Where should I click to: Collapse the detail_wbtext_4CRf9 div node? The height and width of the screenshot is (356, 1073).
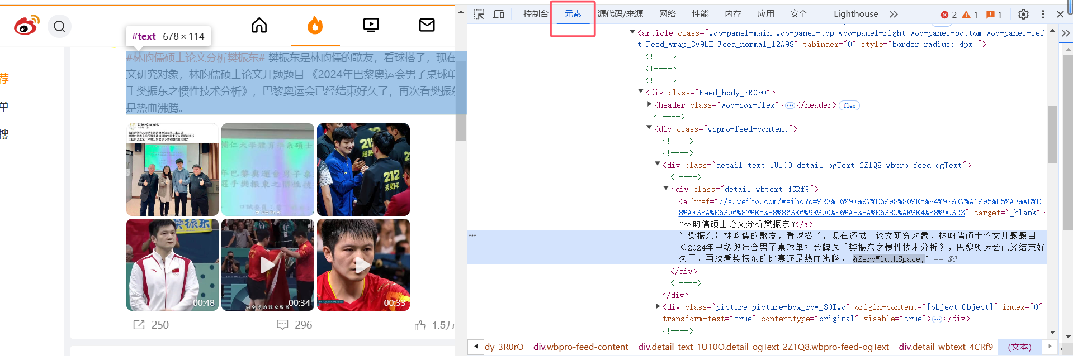click(x=666, y=189)
